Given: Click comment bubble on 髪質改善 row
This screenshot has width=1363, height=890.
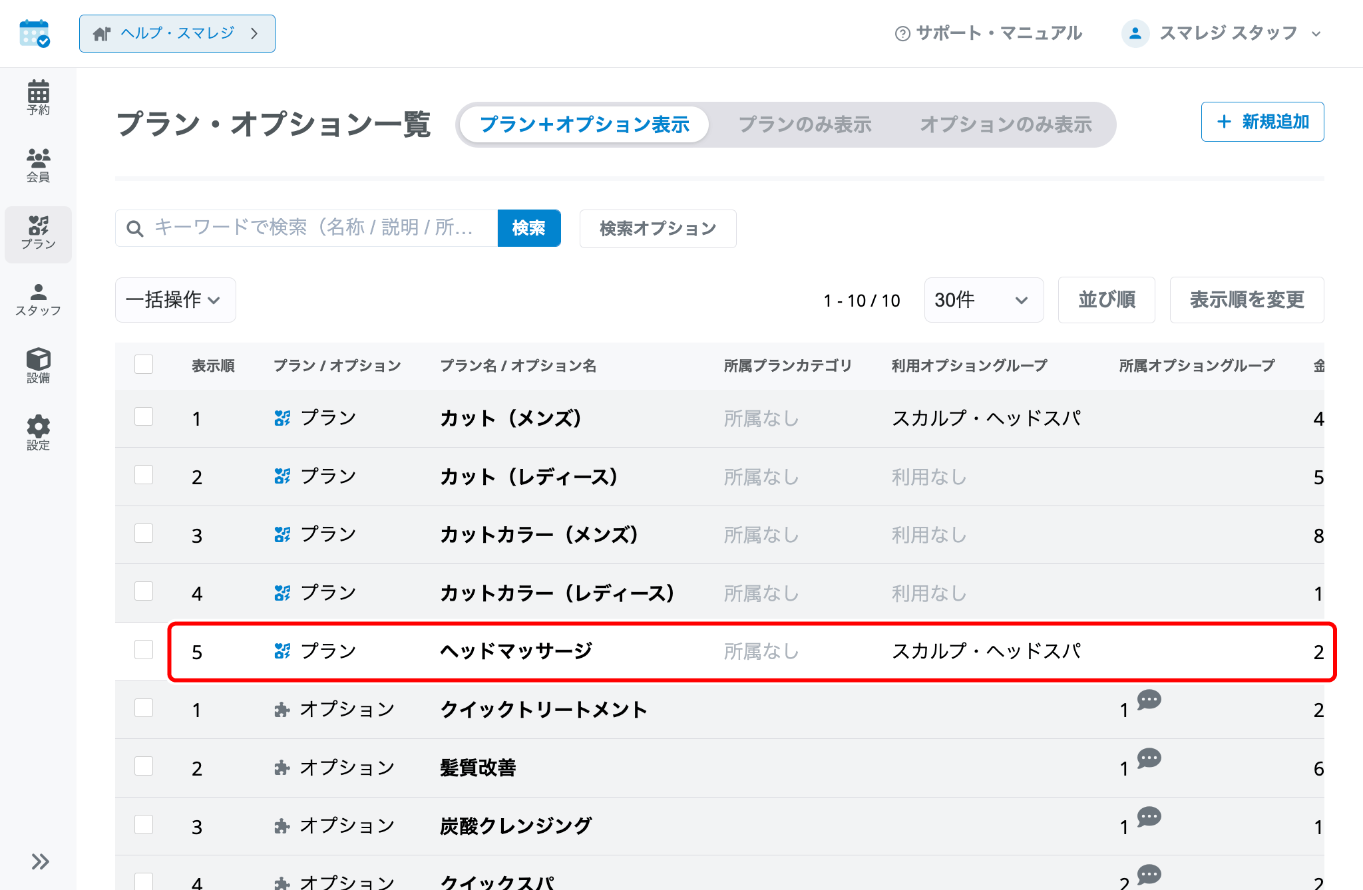Looking at the screenshot, I should tap(1149, 758).
